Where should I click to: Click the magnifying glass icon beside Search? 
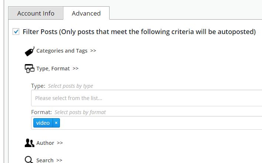click(x=29, y=160)
